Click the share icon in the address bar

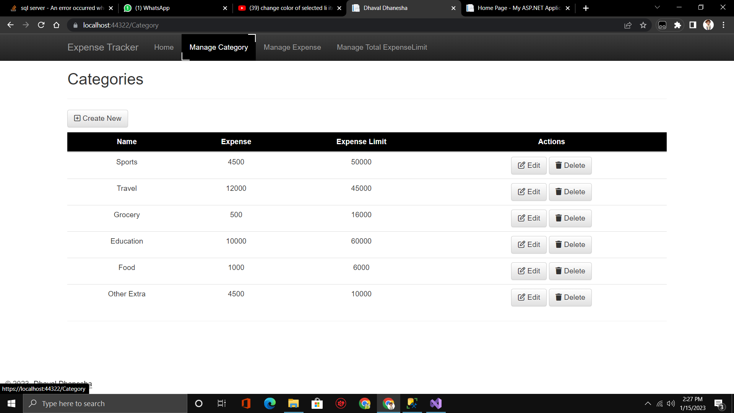628,25
